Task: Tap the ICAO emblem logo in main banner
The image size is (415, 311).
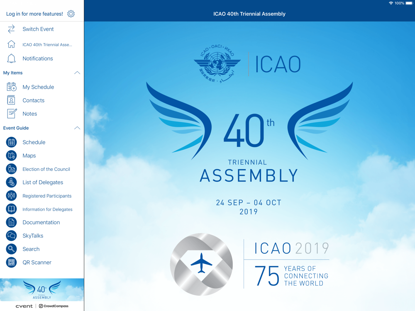Action: point(217,64)
